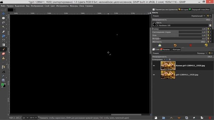Open the Фильтры menu
The image size is (214, 120).
(74, 6)
